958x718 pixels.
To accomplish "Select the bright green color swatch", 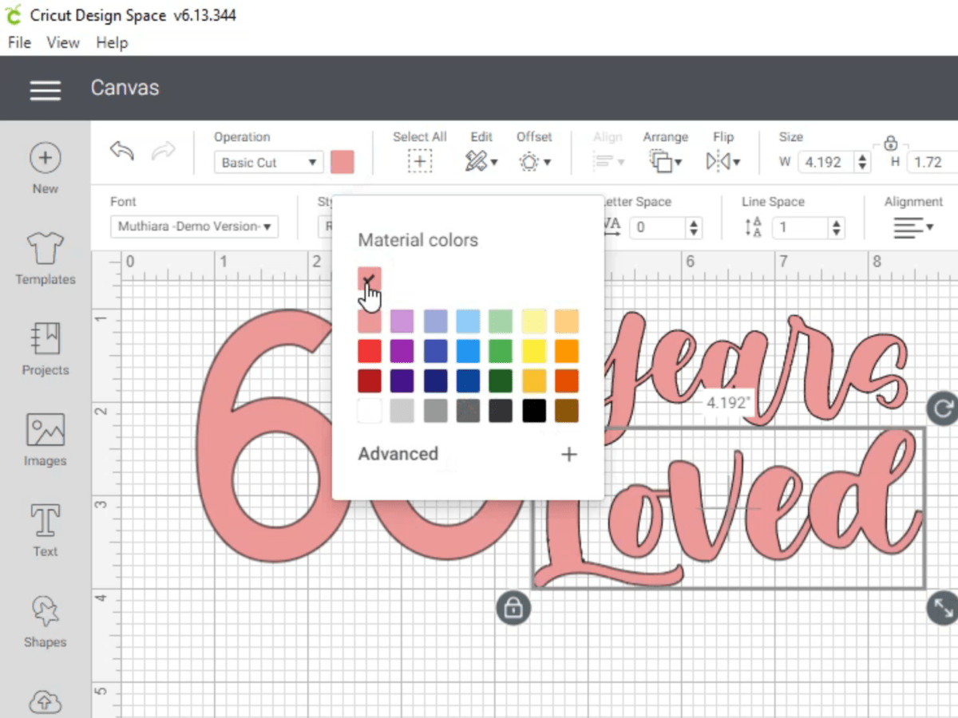I will [501, 351].
